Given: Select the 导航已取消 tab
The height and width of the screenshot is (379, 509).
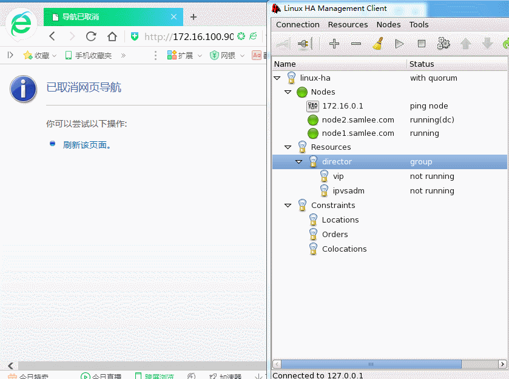Looking at the screenshot, I should pyautogui.click(x=113, y=17).
